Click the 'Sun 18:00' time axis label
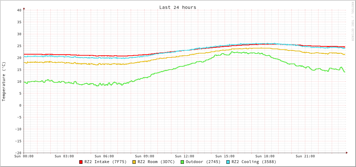356x167 pixels. (x=265, y=156)
